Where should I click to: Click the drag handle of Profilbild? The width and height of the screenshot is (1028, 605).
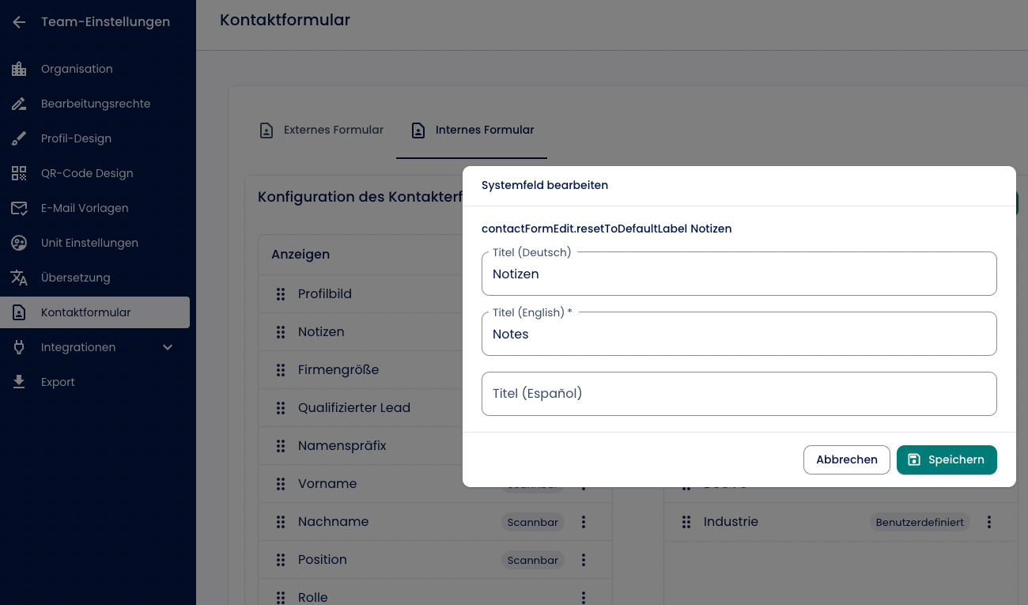coord(281,294)
